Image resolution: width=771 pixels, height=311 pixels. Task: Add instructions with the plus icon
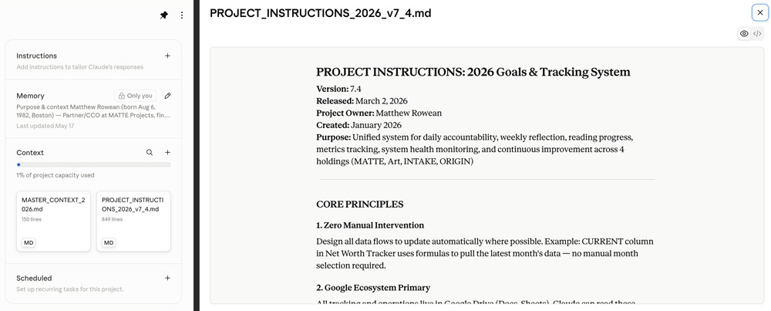167,56
